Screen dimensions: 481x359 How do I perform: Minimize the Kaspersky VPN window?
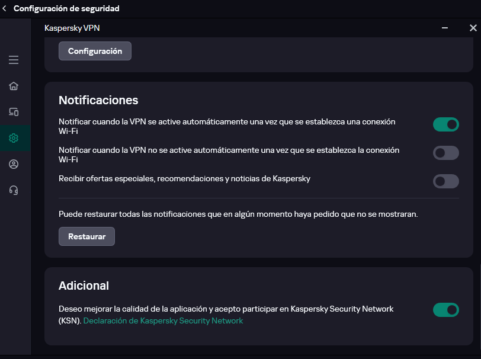[x=445, y=28]
